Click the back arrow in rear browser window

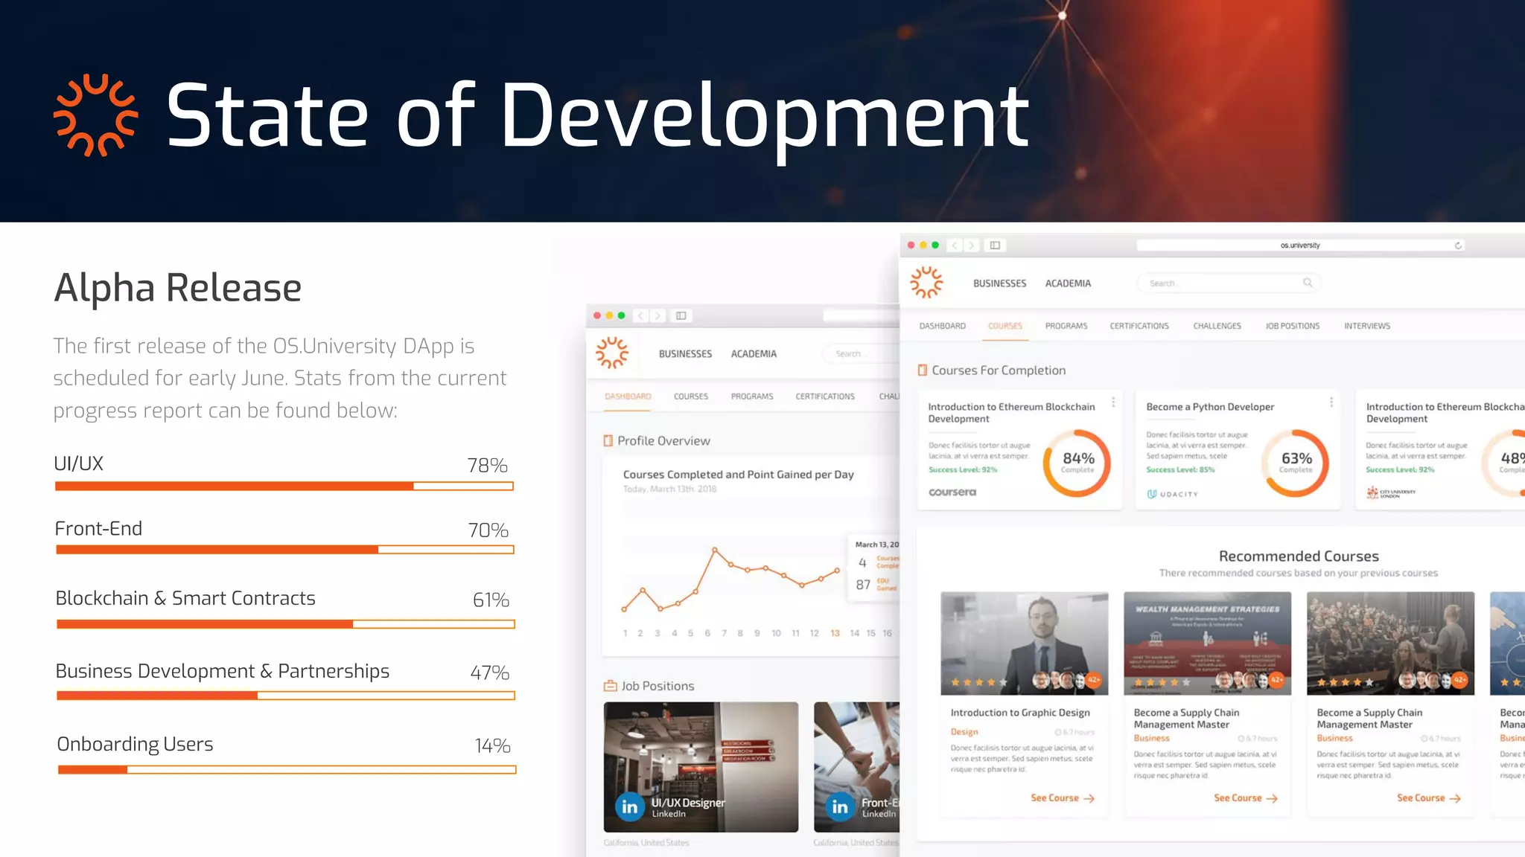tap(640, 315)
